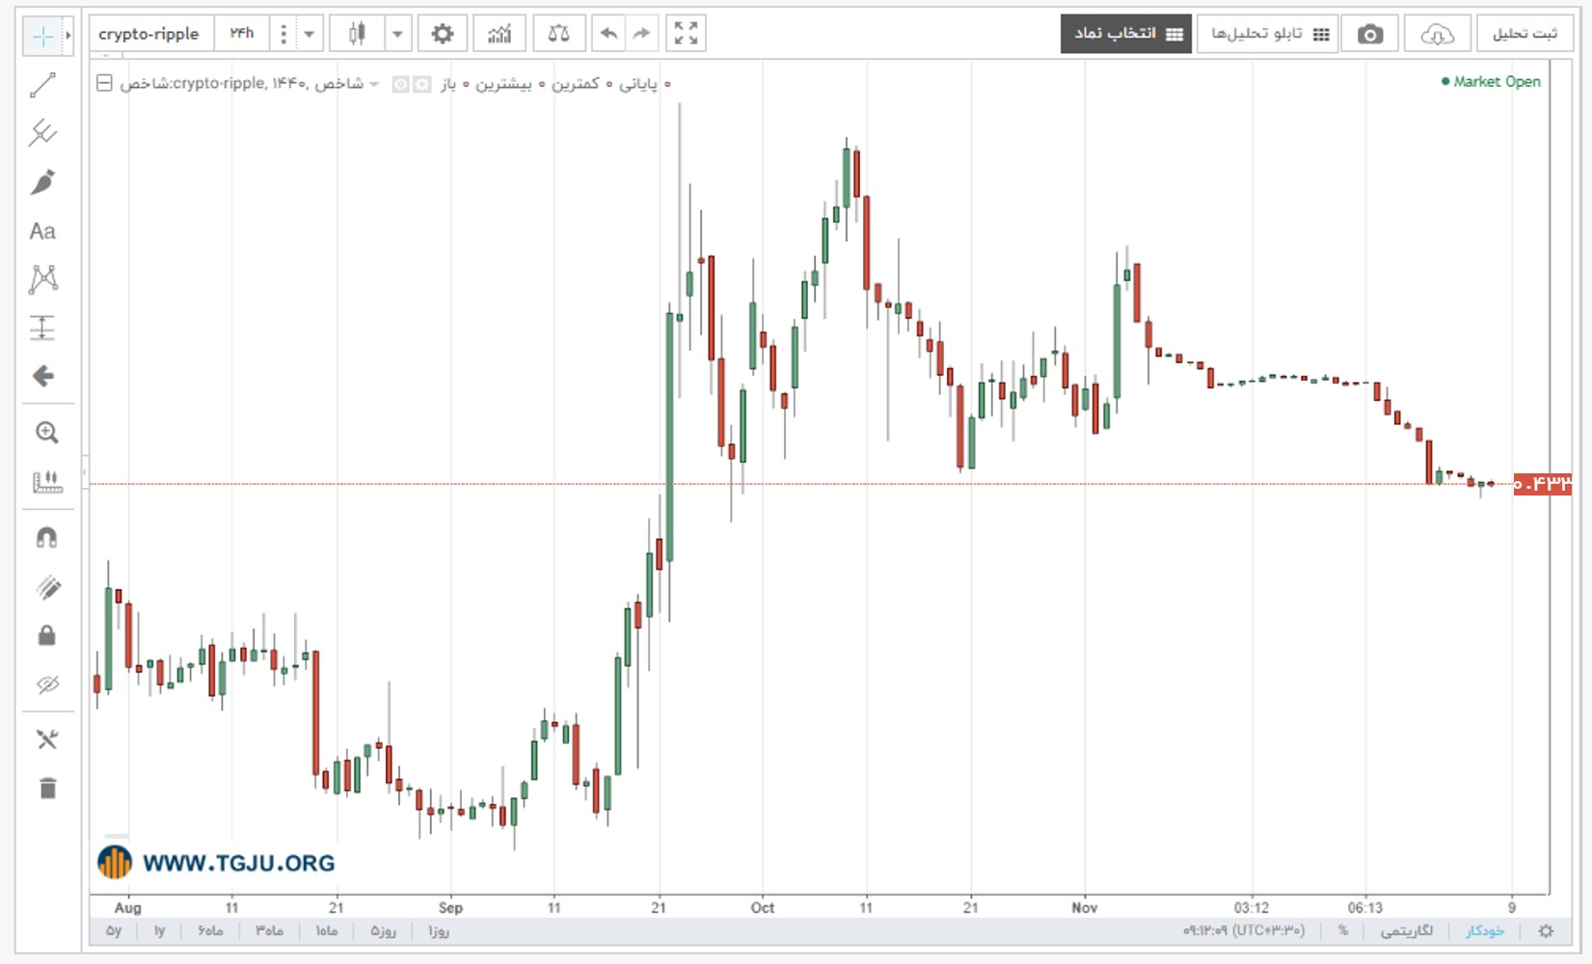Image resolution: width=1592 pixels, height=964 pixels.
Task: Select the brush drawing tool
Action: tap(42, 182)
